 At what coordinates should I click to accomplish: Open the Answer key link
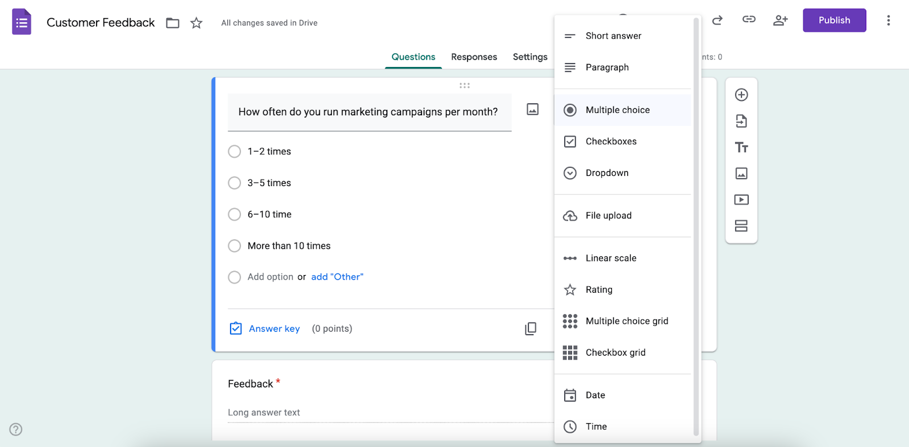click(274, 328)
